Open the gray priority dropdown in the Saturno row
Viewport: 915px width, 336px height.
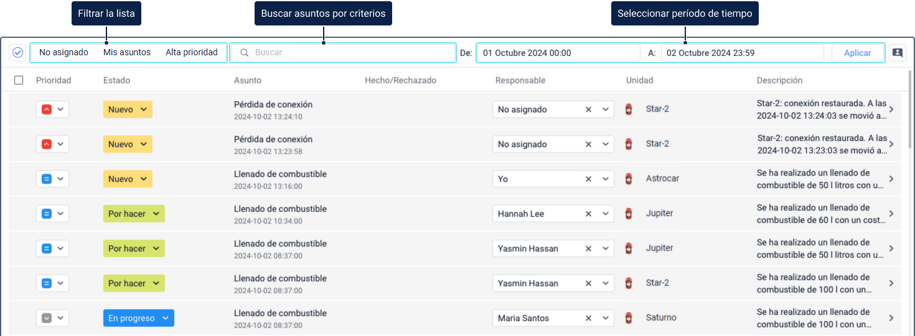point(53,318)
